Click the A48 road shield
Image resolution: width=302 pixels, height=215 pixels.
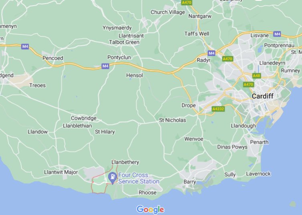click(x=257, y=76)
